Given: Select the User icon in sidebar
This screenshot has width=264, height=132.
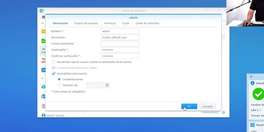Looking at the screenshot, I should (x=43, y=50).
